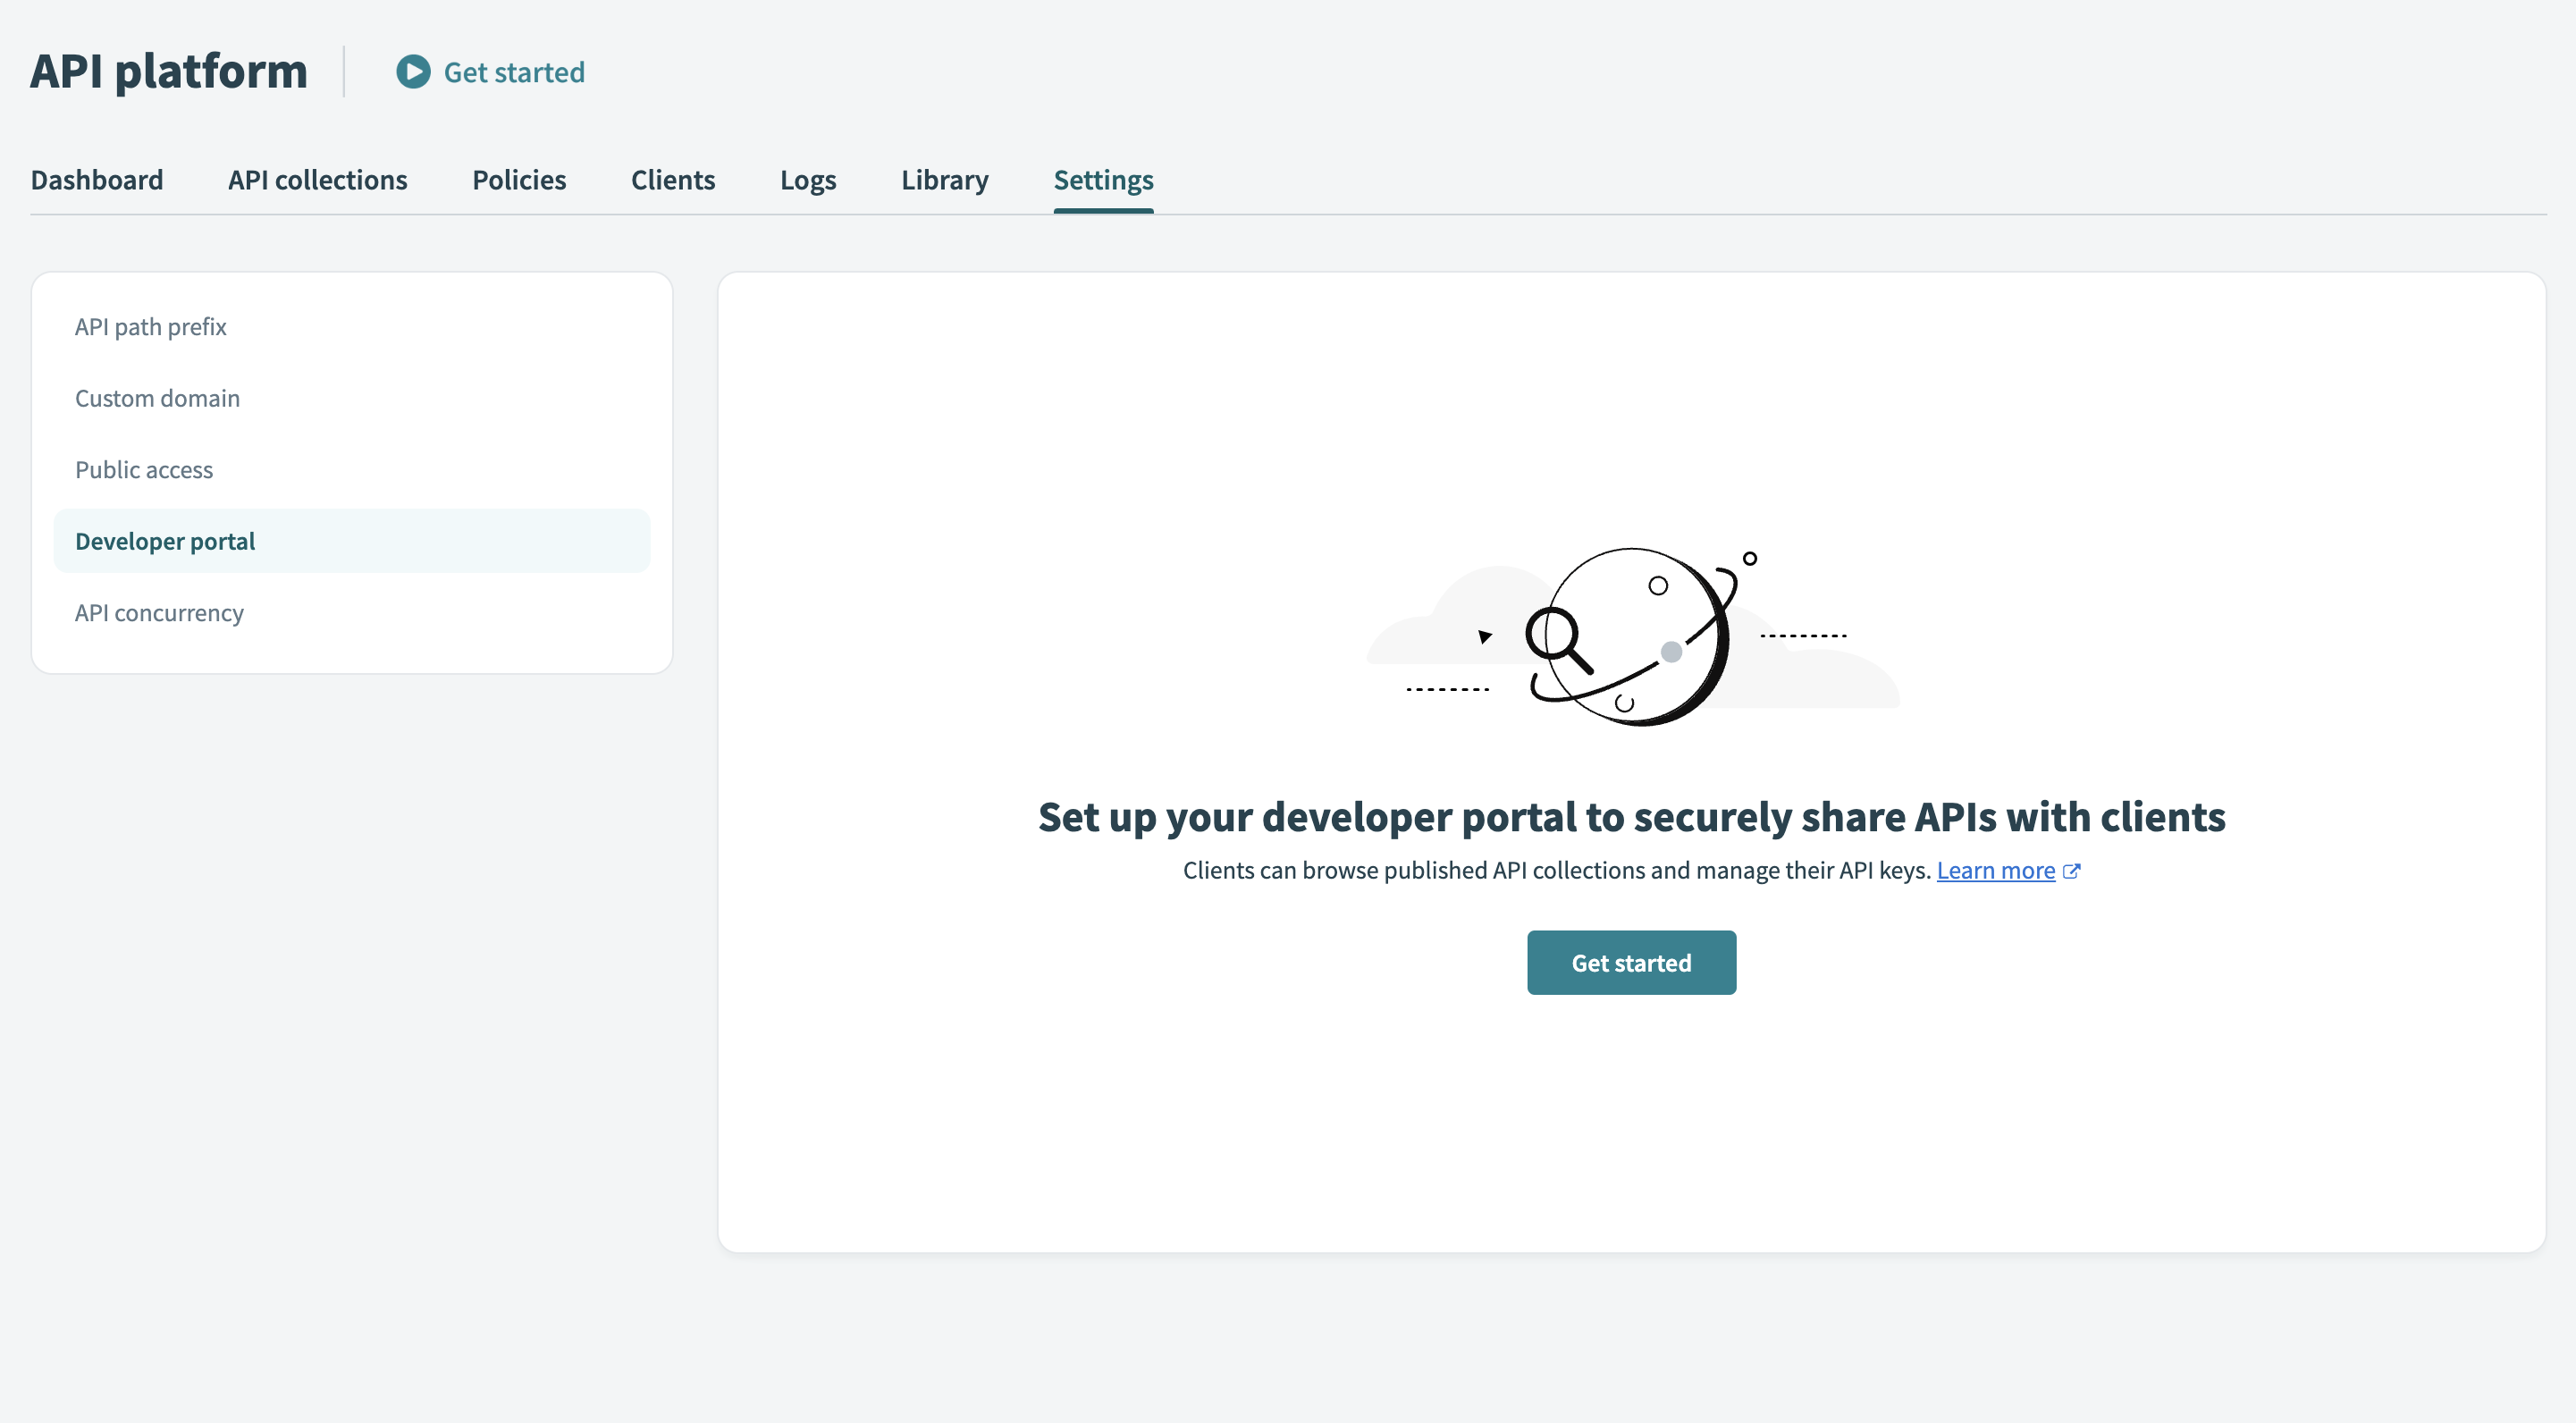Follow the Learn more link
Image resolution: width=2576 pixels, height=1423 pixels.
(x=1997, y=870)
